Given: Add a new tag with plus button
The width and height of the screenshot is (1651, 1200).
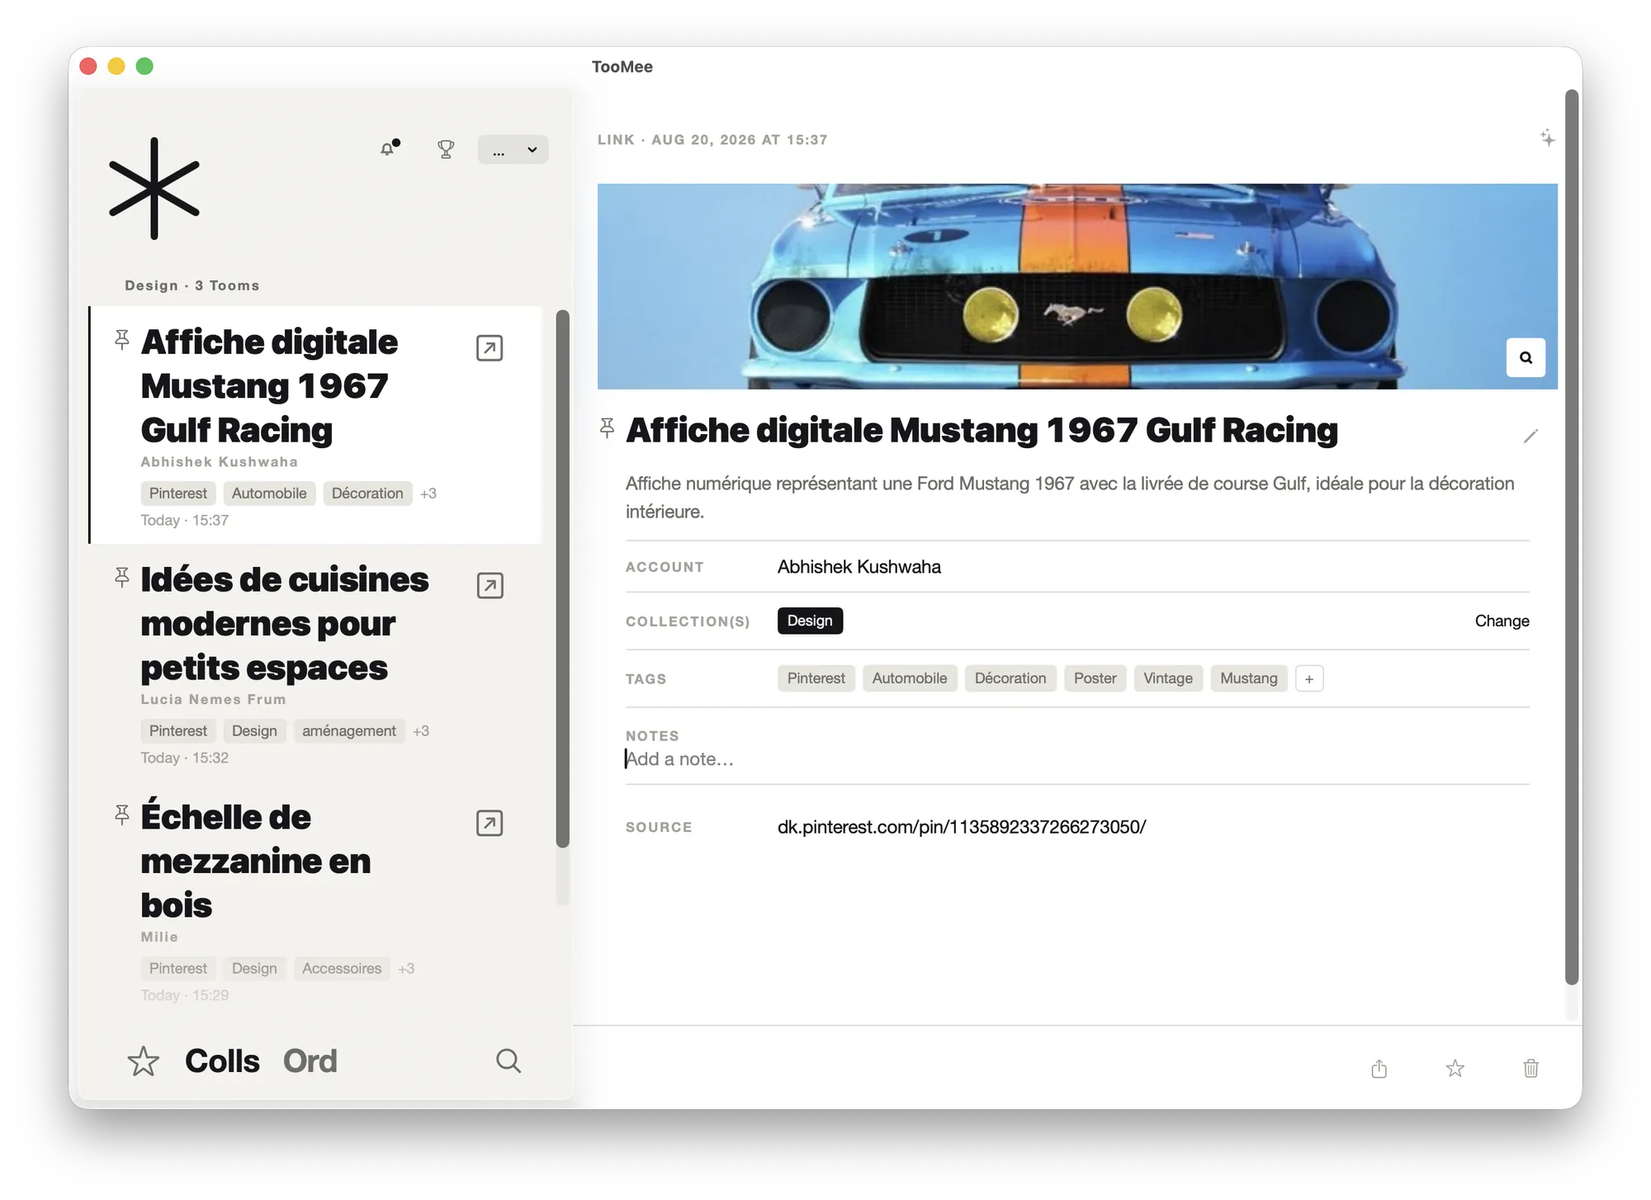Looking at the screenshot, I should [x=1309, y=678].
